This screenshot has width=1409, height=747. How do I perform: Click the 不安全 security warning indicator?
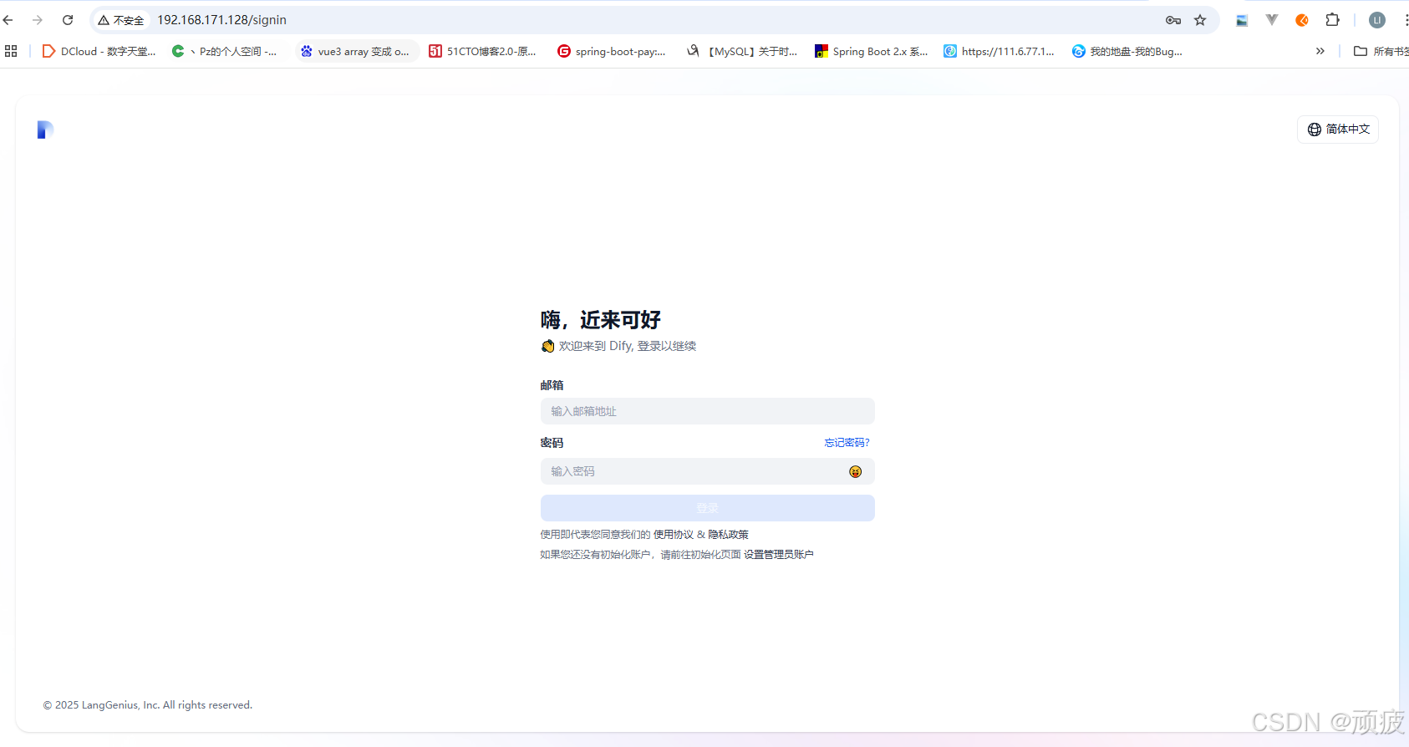click(x=121, y=20)
